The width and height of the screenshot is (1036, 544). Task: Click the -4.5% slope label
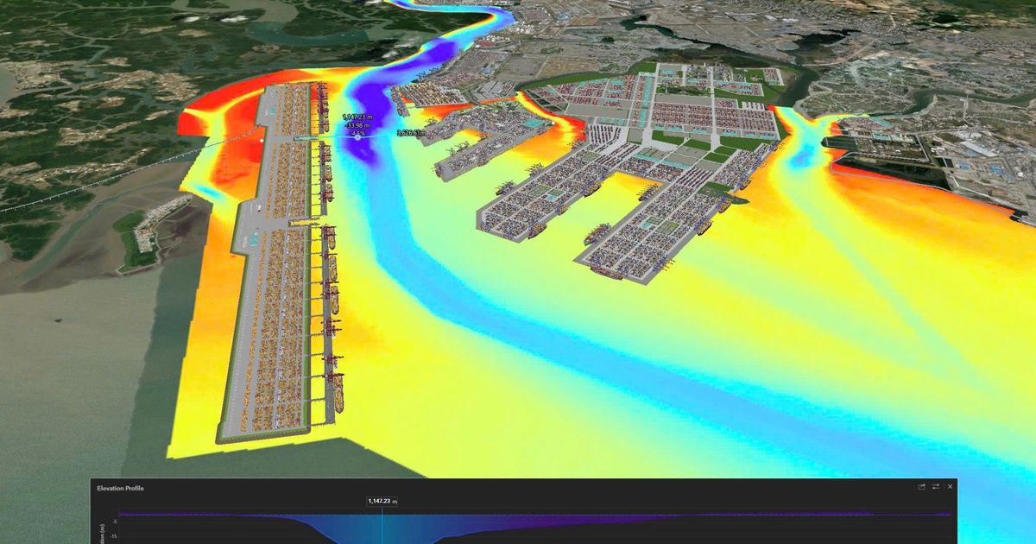pos(359,134)
